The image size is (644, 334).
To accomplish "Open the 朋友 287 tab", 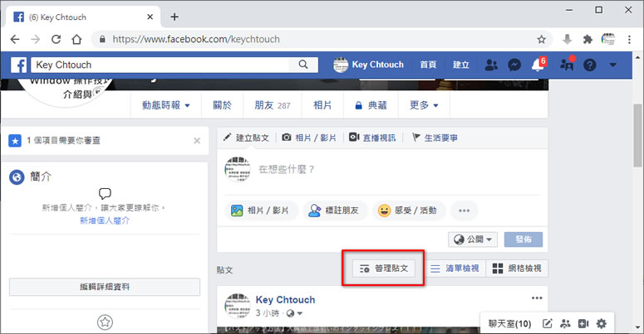I will coord(273,105).
